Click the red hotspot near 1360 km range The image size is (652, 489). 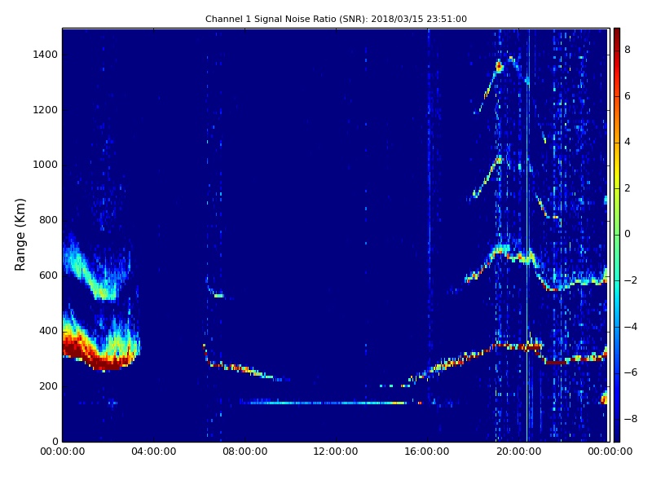pyautogui.click(x=499, y=66)
